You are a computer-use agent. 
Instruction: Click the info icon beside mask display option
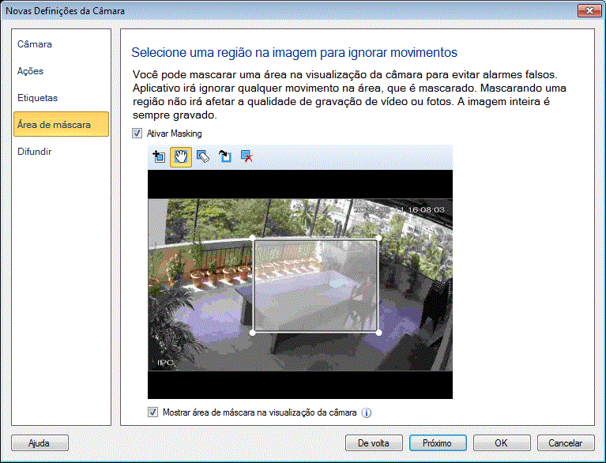pyautogui.click(x=367, y=412)
